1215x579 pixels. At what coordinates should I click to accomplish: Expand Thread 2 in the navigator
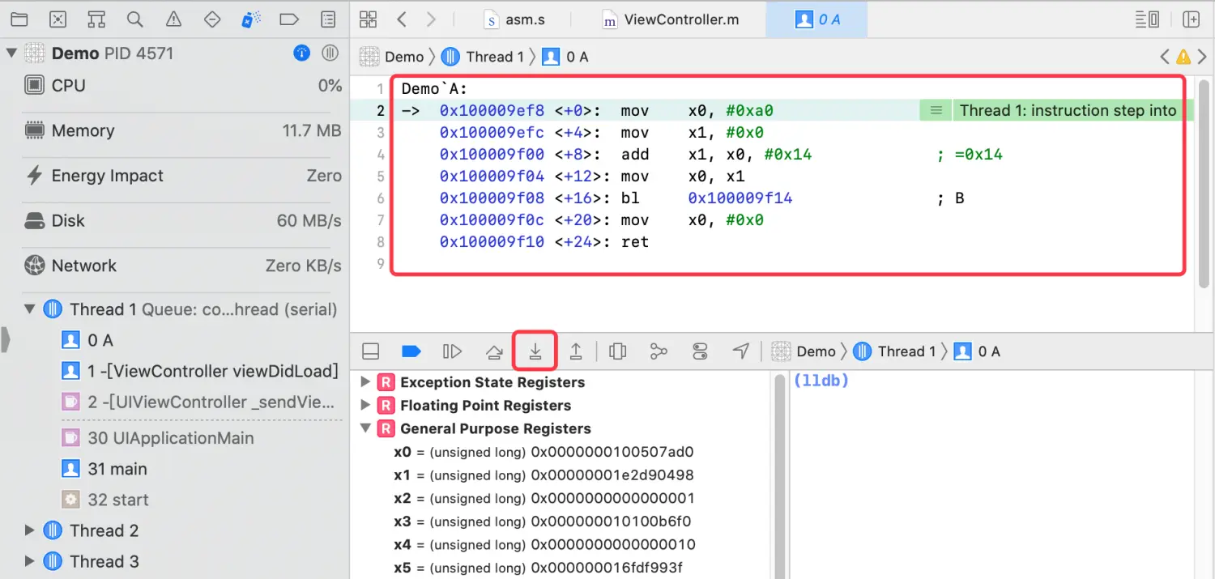(30, 530)
